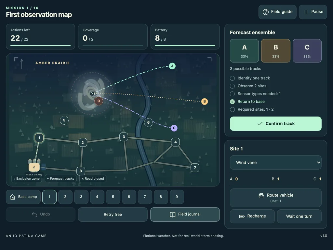Open the Wind vane sensor dropdown

(276, 163)
